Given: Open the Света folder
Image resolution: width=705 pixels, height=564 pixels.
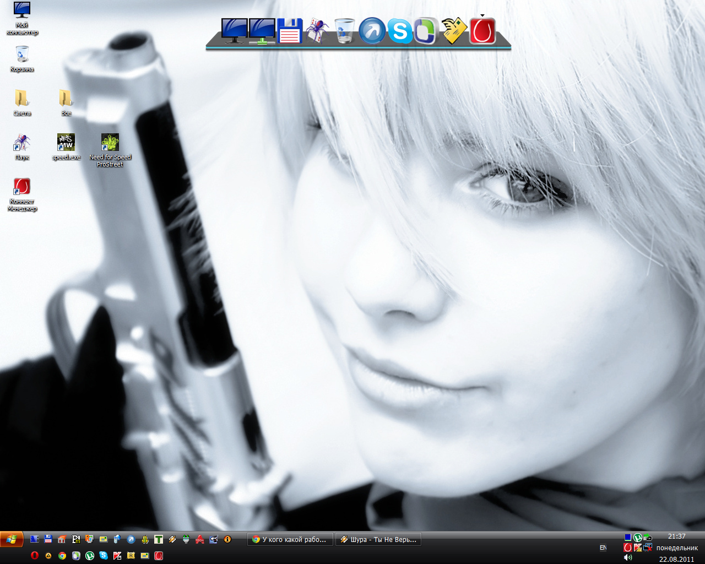Looking at the screenshot, I should (22, 99).
